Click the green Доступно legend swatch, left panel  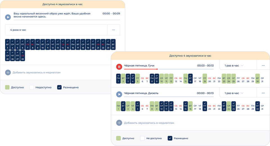(8, 87)
